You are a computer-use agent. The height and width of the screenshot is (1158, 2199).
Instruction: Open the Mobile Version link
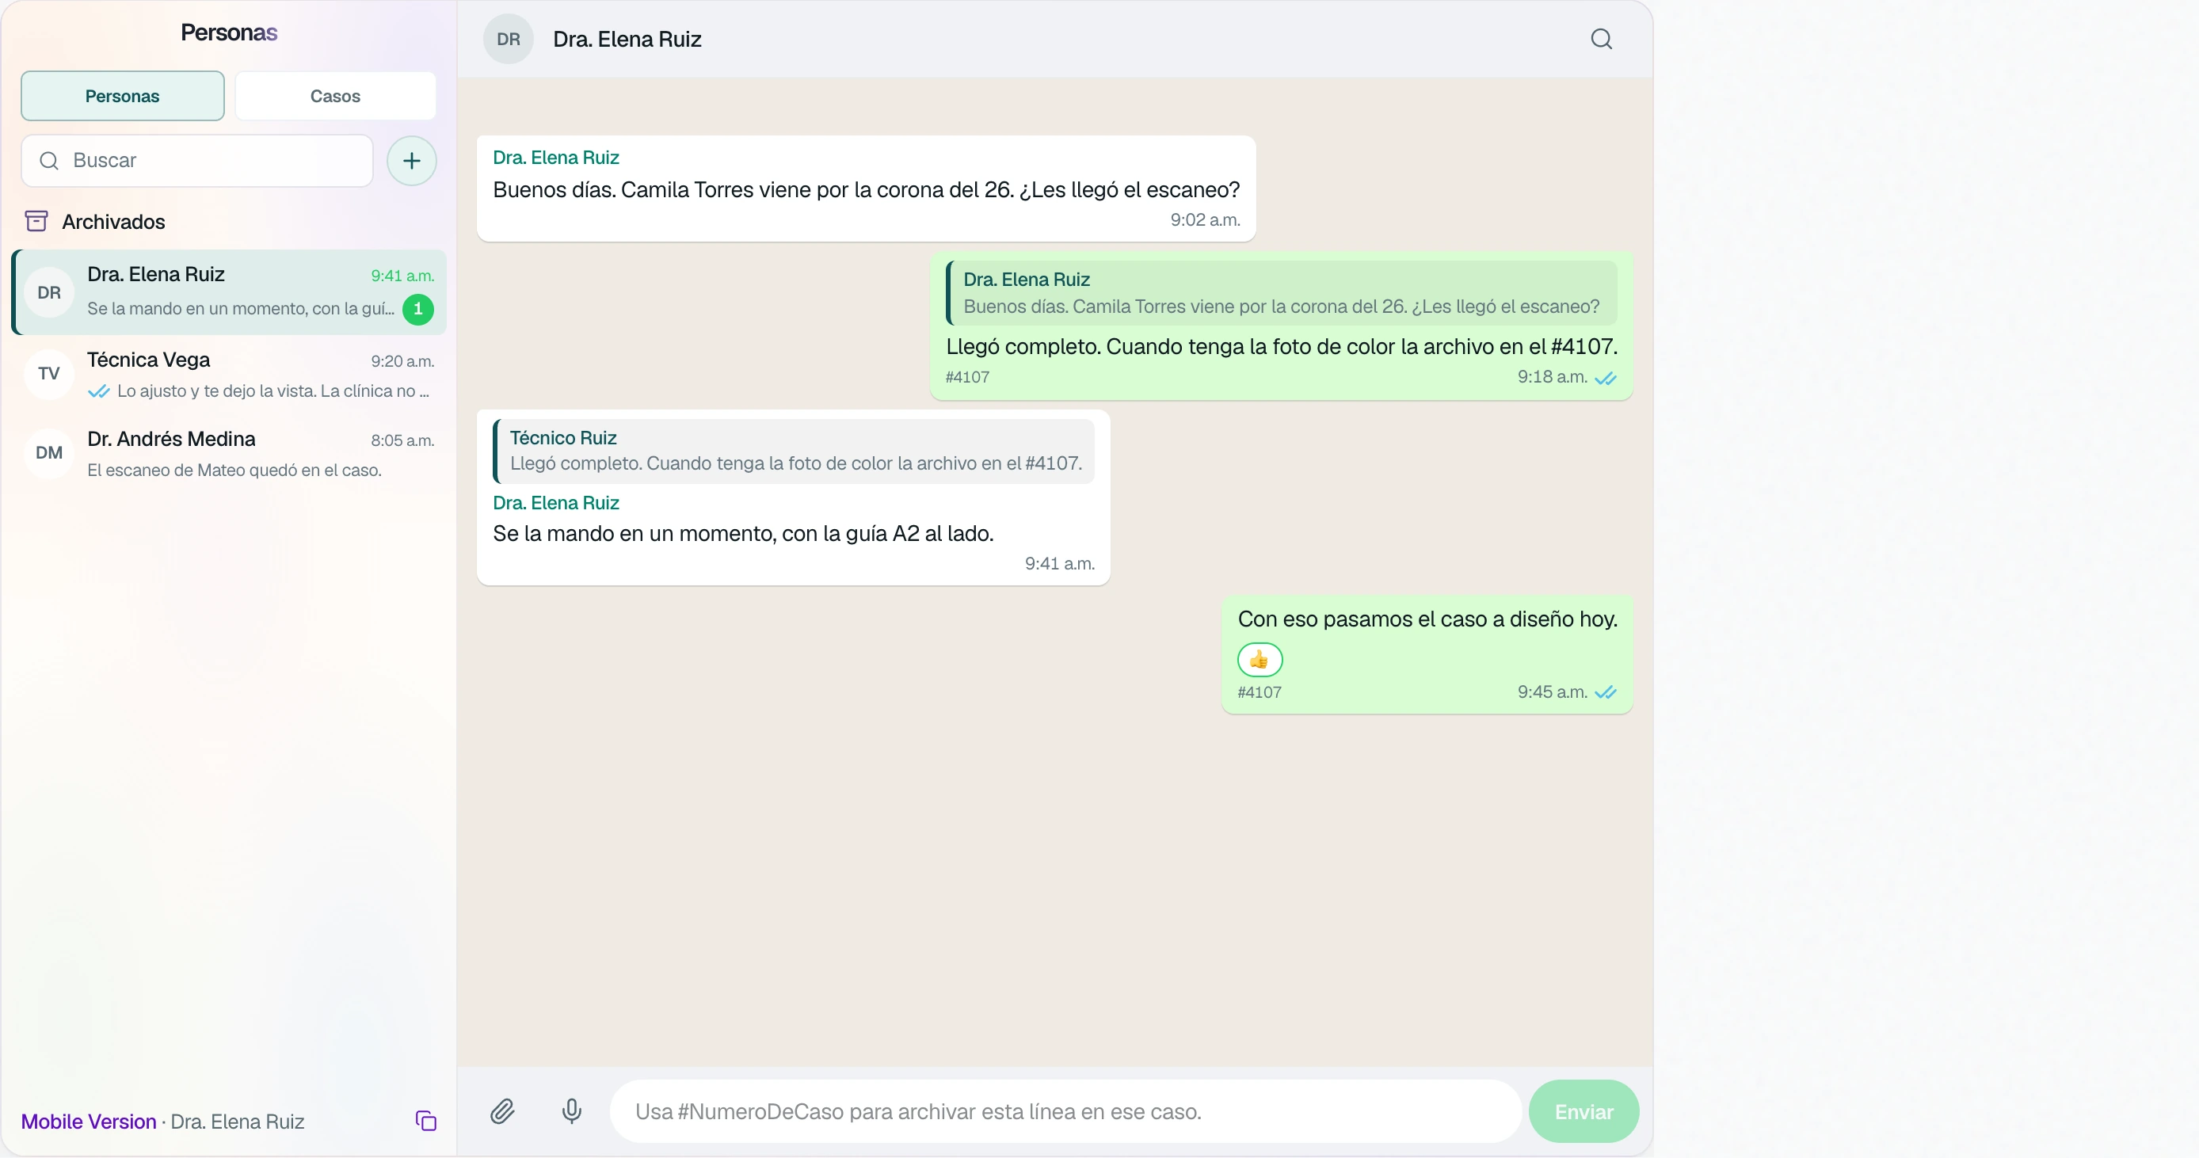point(89,1122)
